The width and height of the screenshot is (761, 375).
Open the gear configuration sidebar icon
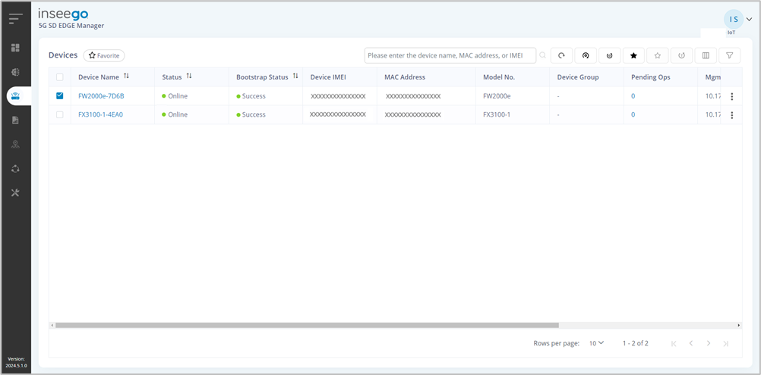[x=15, y=72]
